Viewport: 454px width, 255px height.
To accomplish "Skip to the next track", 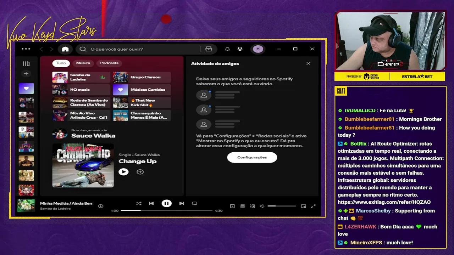I will point(182,203).
